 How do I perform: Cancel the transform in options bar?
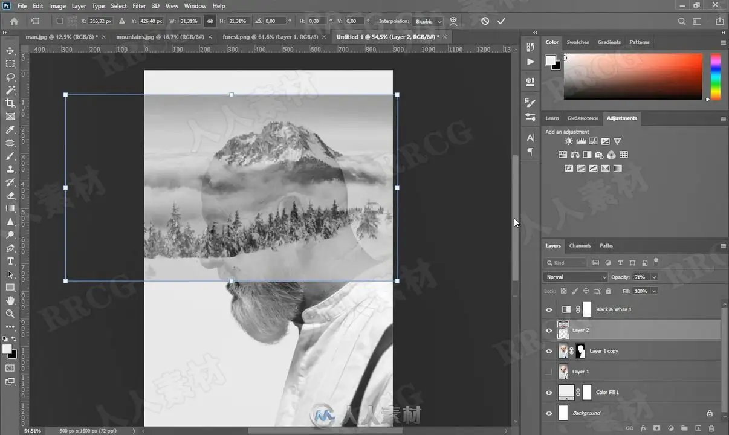point(485,21)
